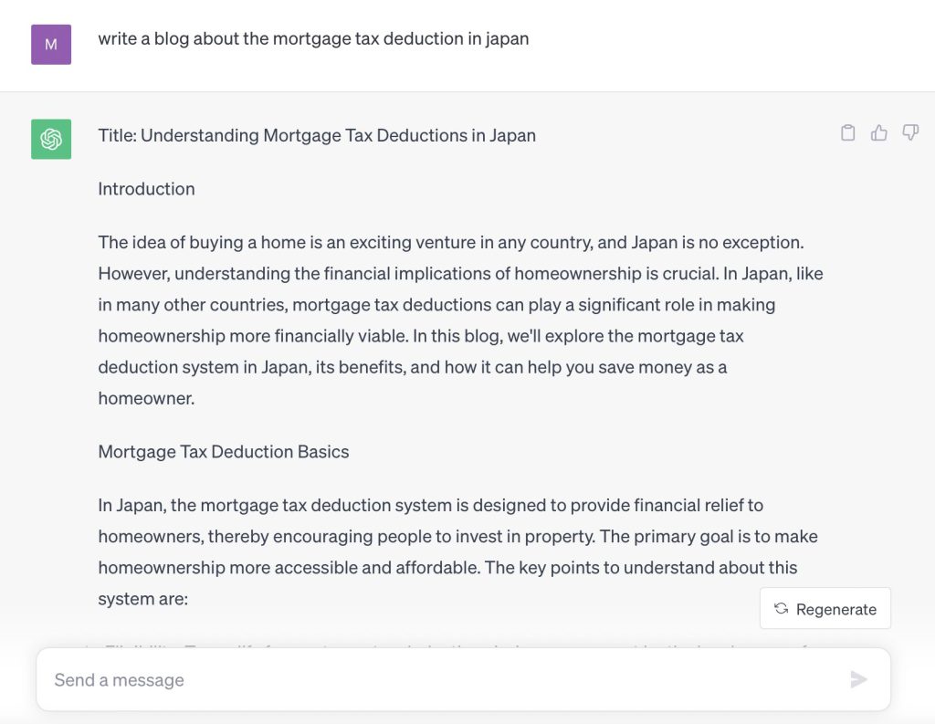Click the line 'homeownership more financially viable'

tap(420, 336)
